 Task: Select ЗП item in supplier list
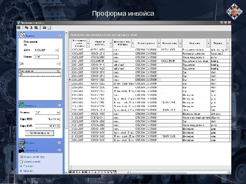click(x=40, y=75)
